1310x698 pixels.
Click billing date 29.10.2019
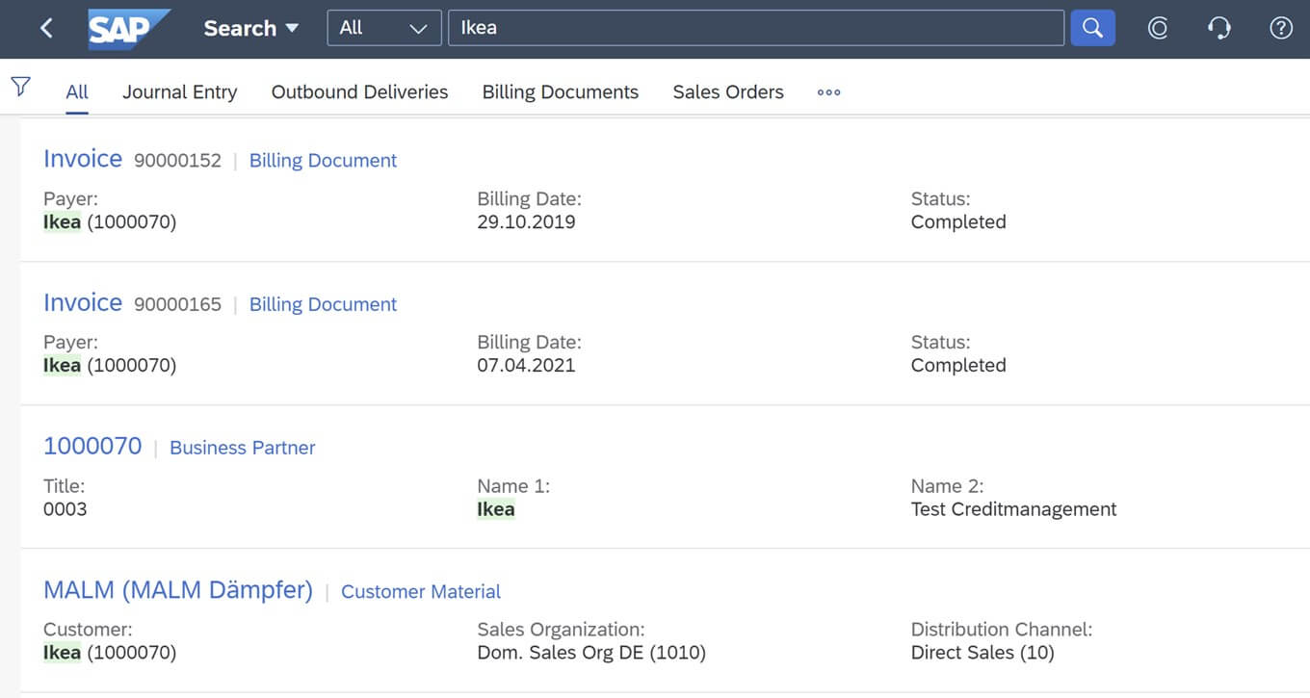pyautogui.click(x=526, y=222)
